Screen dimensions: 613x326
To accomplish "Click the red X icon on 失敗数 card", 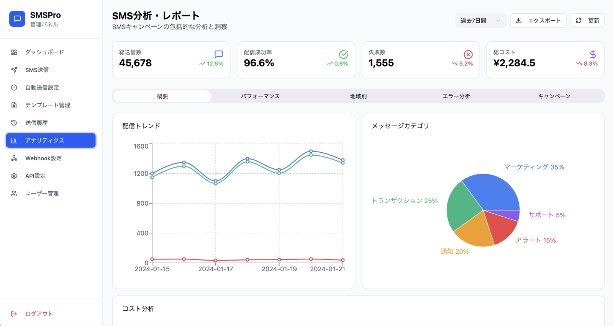I will 468,54.
